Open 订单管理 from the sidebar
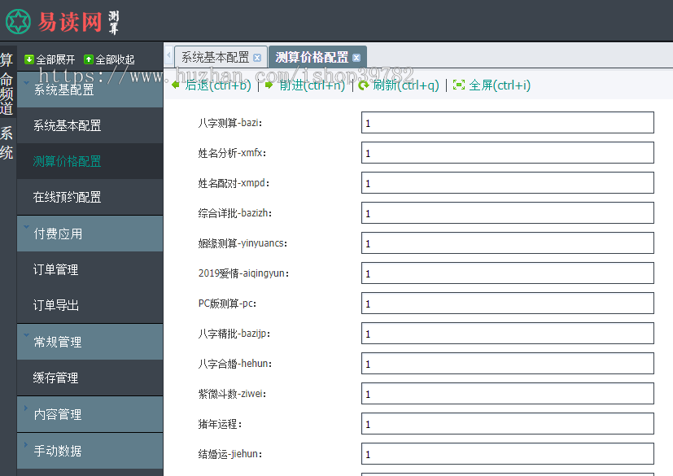Image resolution: width=673 pixels, height=476 pixels. (56, 269)
